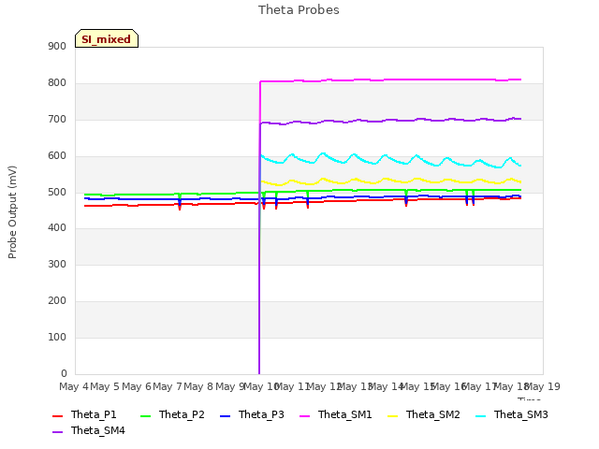Screen dimensions: 599x449
Task: Click the 700 y-axis tick label
Action: click(x=57, y=120)
